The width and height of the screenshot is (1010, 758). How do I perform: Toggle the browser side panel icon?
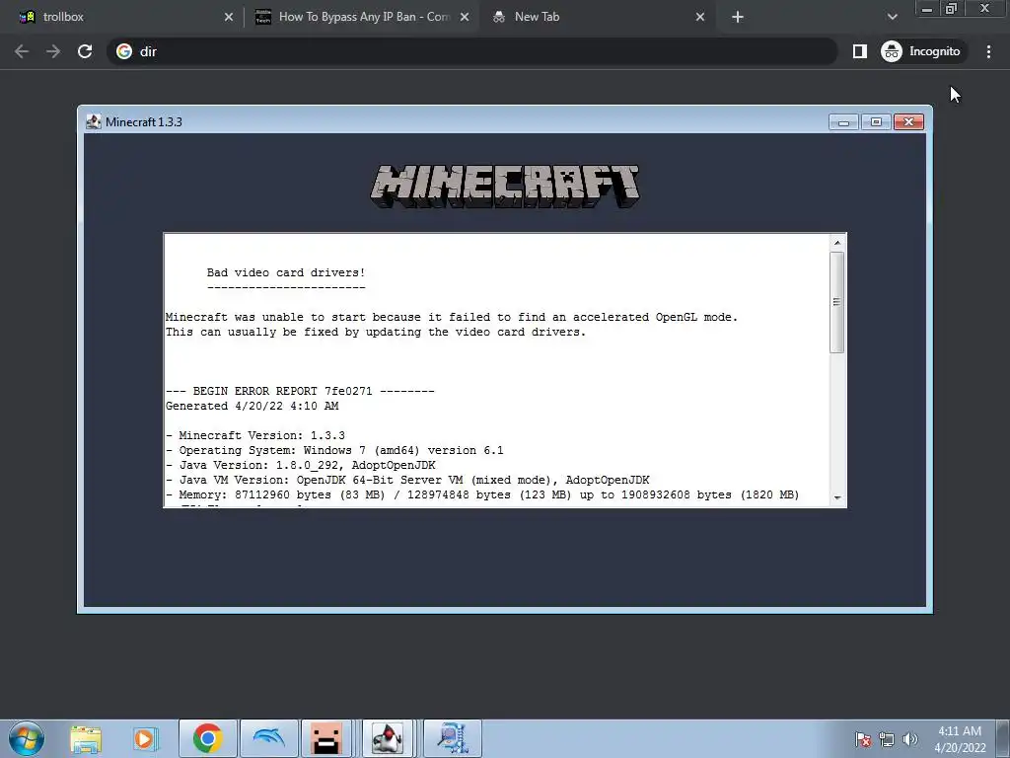tap(860, 51)
